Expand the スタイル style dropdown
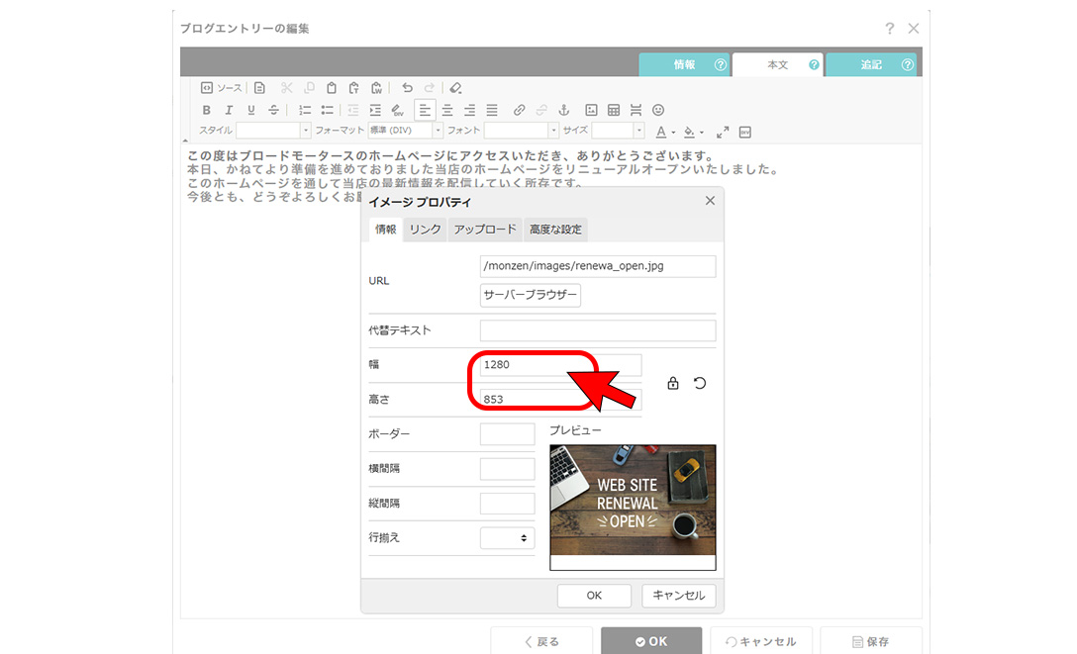The image size is (1077, 654). pos(273,131)
